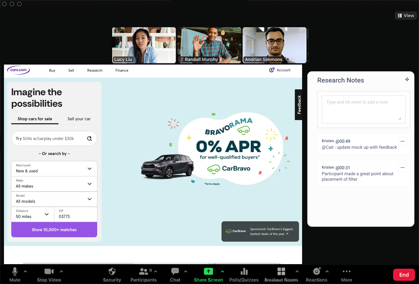End the meeting
The image size is (419, 284).
click(x=404, y=275)
